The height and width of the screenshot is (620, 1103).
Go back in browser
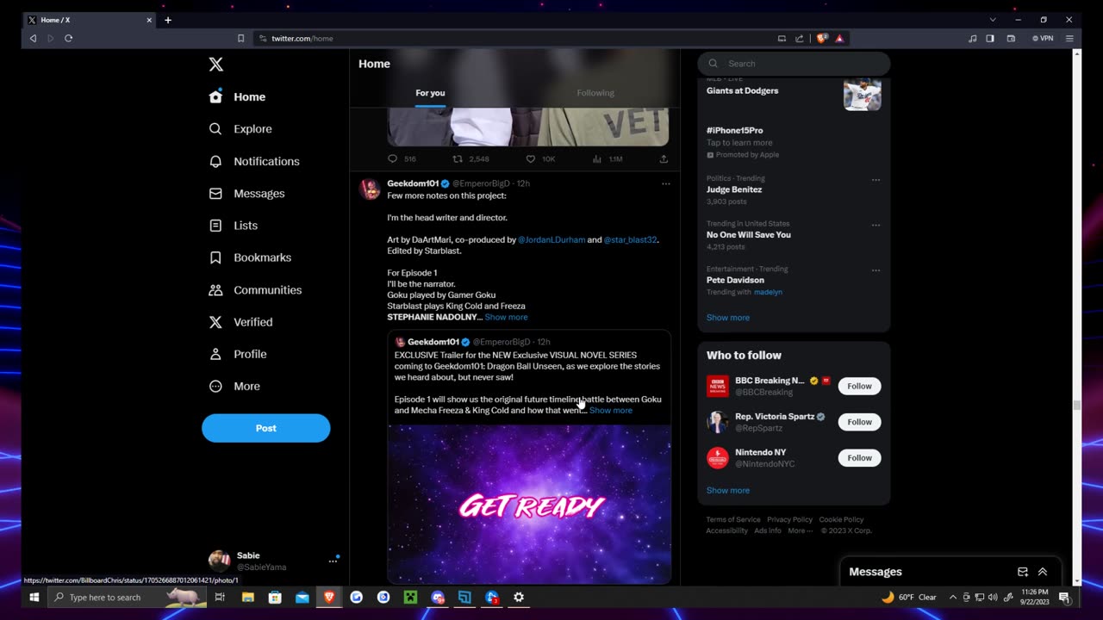(33, 38)
